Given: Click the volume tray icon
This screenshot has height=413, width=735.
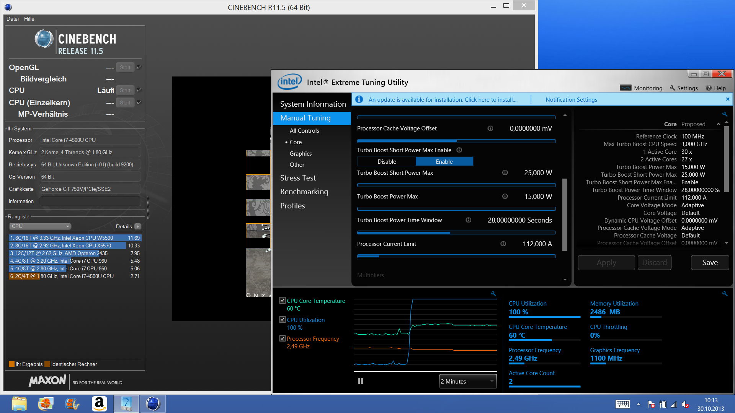Looking at the screenshot, I should coord(685,404).
